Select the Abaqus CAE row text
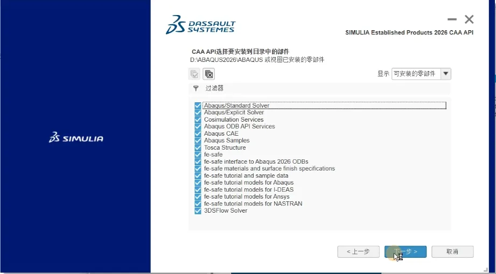 point(221,134)
